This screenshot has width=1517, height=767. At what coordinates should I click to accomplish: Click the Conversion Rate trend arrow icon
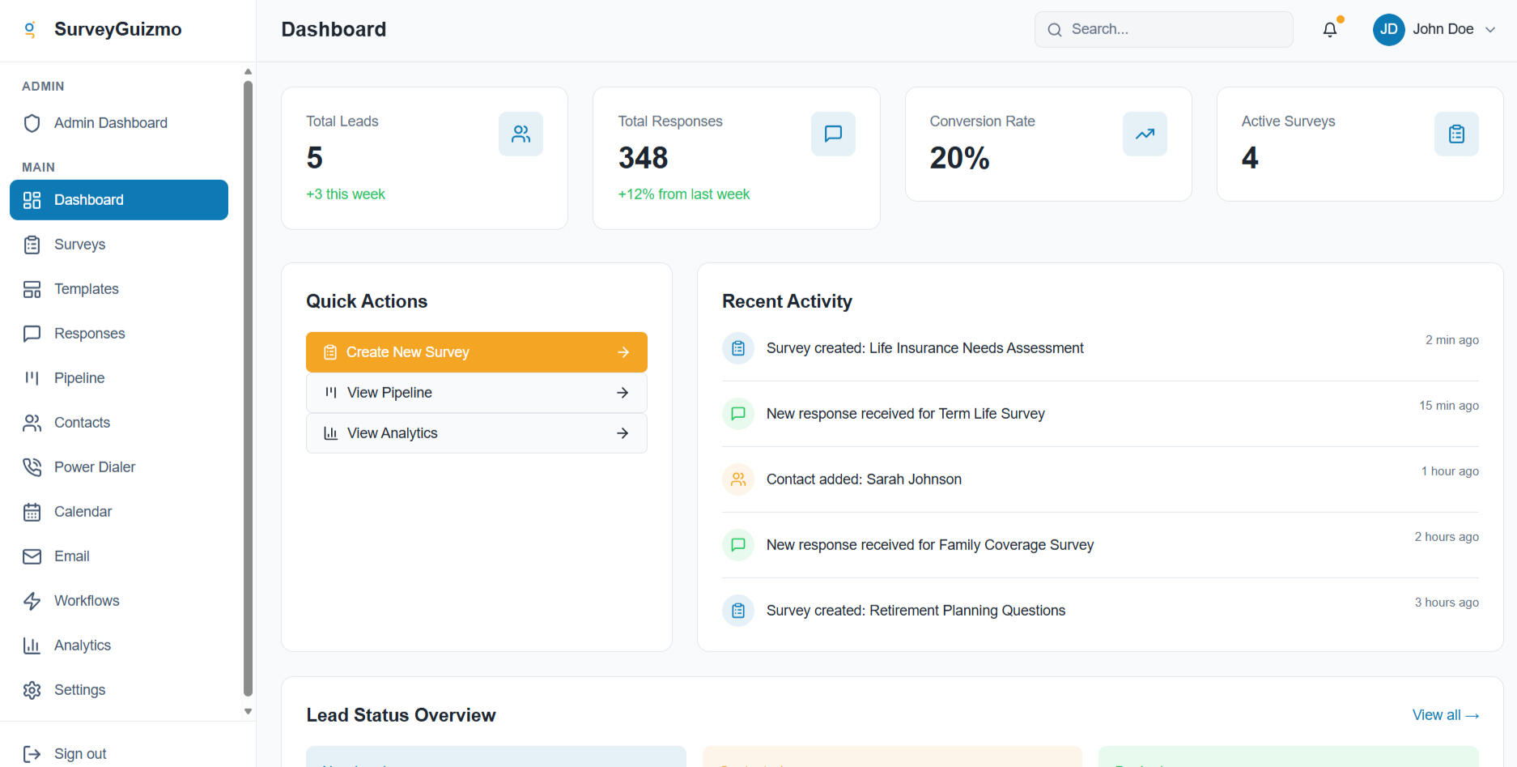[x=1144, y=134]
